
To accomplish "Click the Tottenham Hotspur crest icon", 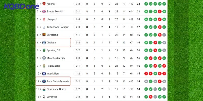I will coord(44,27).
